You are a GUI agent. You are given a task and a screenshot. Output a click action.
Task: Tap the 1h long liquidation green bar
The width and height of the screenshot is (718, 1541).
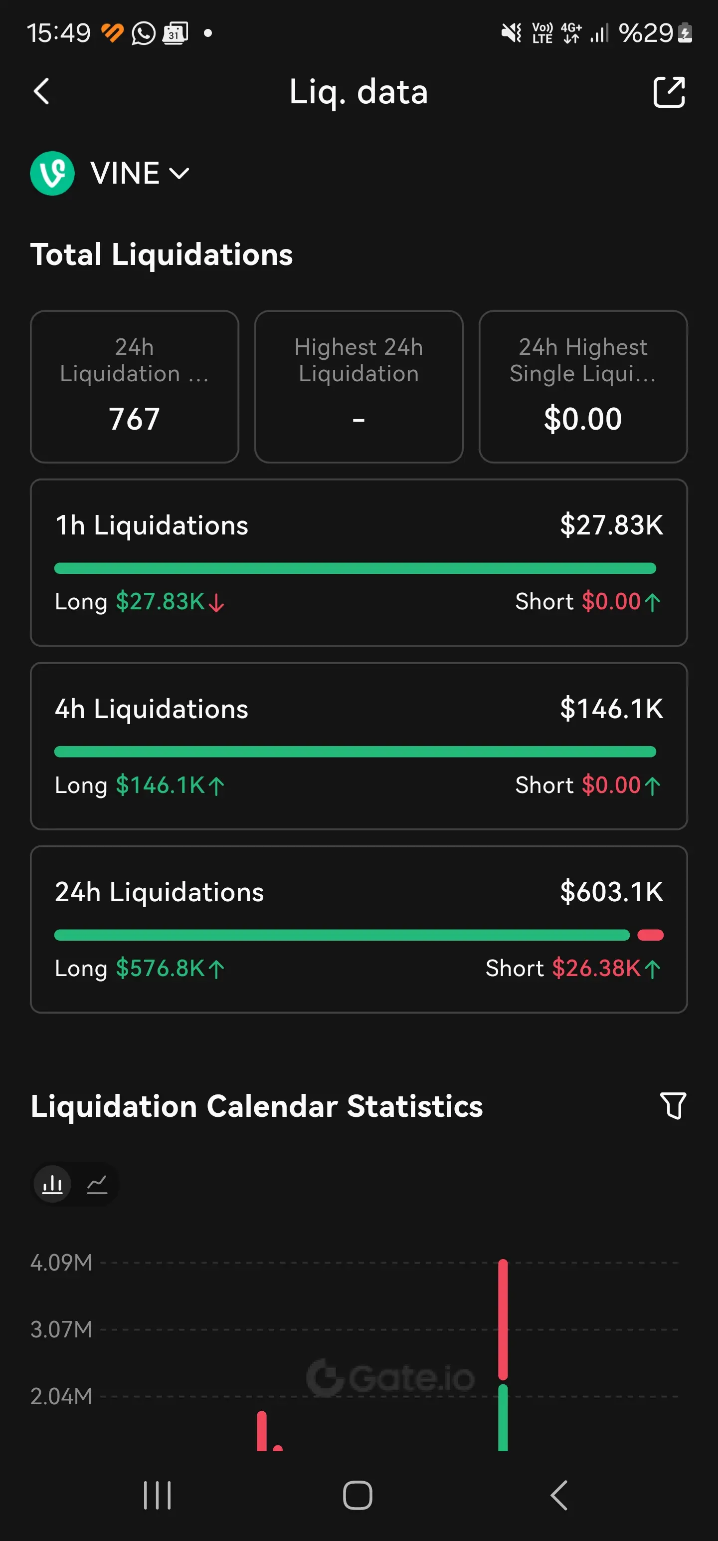point(355,568)
